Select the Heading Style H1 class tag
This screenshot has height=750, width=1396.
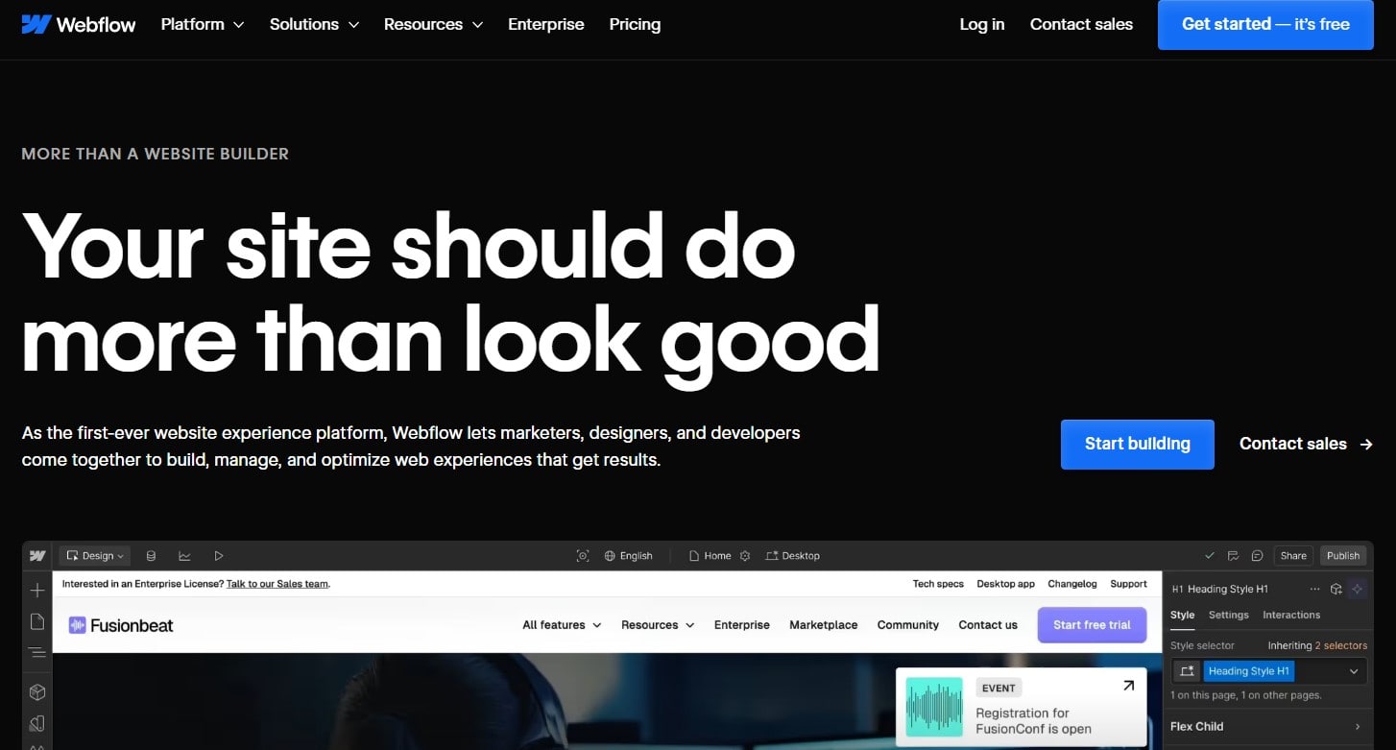(x=1249, y=670)
